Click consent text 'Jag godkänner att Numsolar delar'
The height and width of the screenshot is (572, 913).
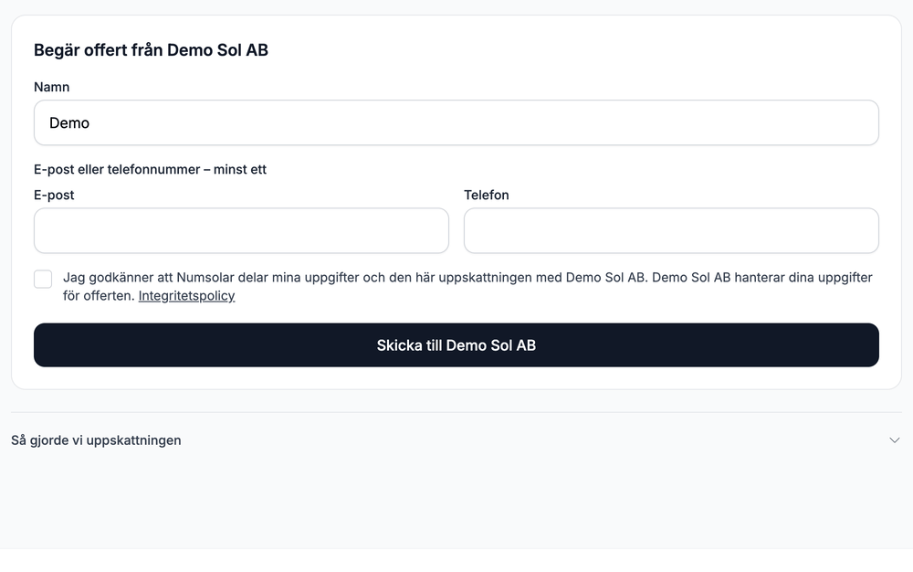(166, 277)
